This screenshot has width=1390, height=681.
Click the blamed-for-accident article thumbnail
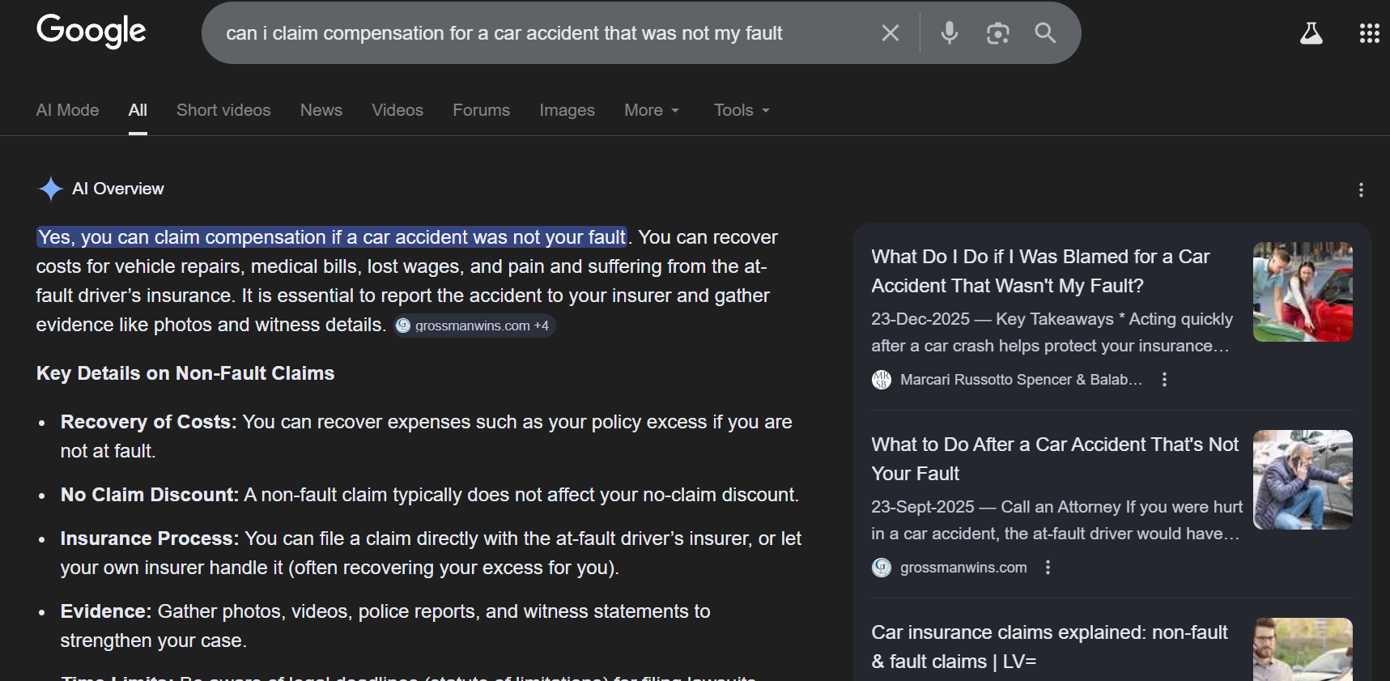coord(1303,292)
